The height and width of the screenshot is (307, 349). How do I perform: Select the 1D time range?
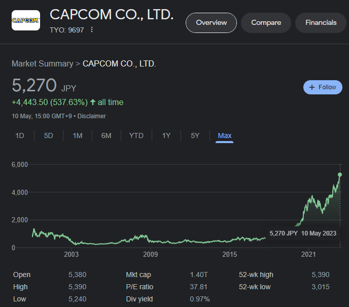20,135
